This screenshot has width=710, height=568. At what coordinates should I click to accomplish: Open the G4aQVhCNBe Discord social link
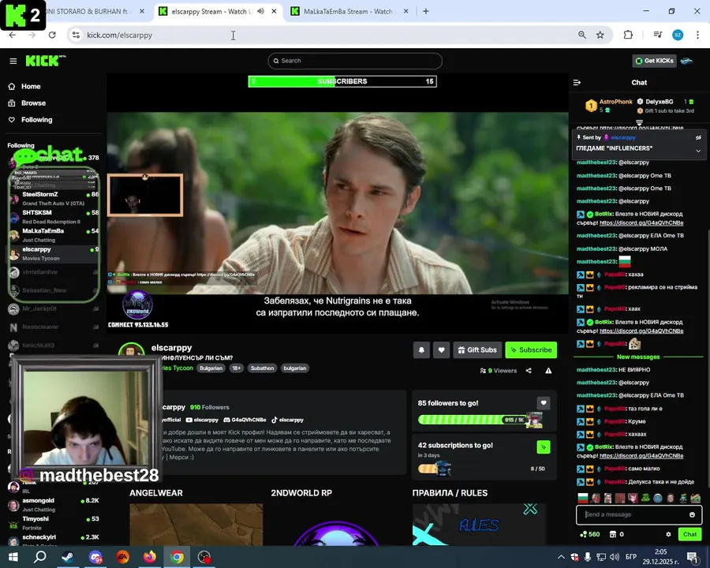[x=245, y=420]
